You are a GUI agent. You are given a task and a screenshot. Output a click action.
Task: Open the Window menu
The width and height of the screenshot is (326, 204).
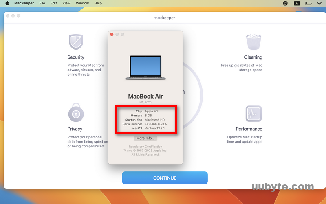82,3
